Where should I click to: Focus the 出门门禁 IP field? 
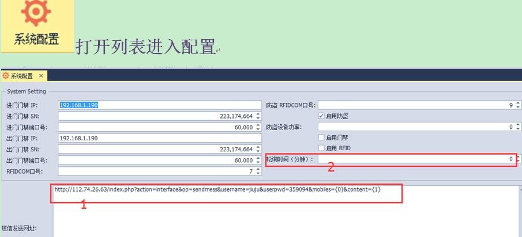coord(160,138)
